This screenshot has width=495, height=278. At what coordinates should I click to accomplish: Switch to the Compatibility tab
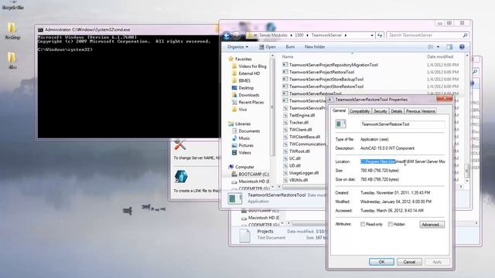[360, 111]
